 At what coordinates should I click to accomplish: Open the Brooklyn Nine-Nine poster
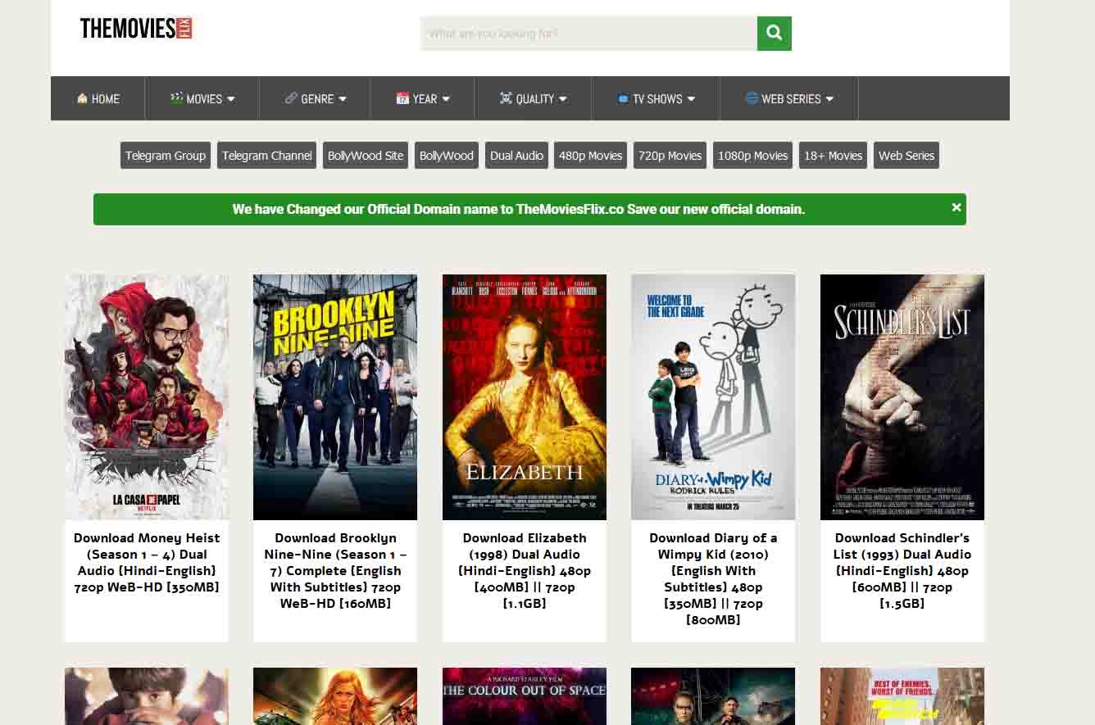tap(335, 397)
